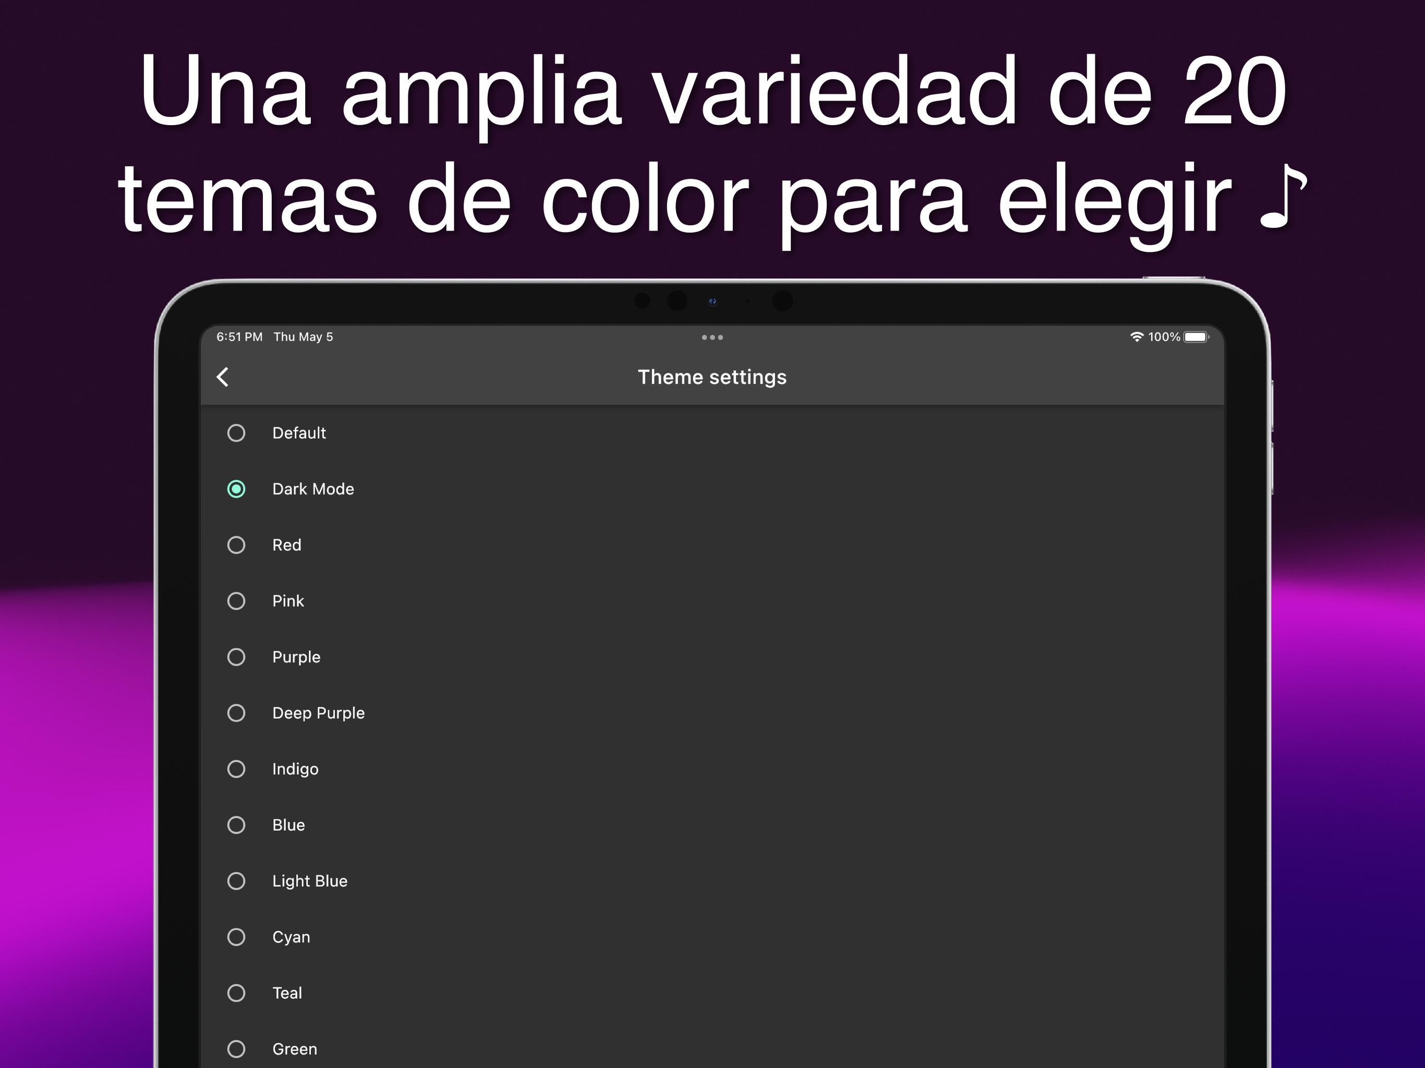
Task: Tap the "Thu May 5" date
Action: click(x=304, y=337)
